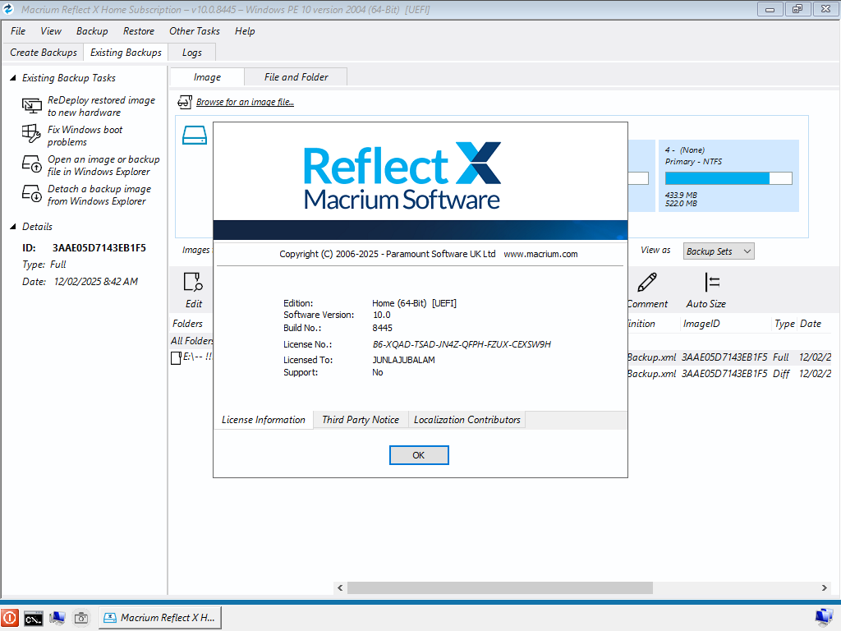Click the scrollbar right arrow
The height and width of the screenshot is (631, 841).
[825, 588]
